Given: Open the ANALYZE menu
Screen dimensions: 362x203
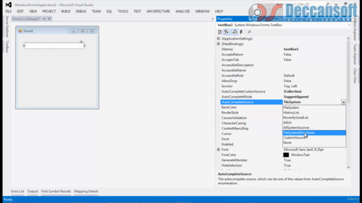Looking at the screenshot, I should (x=182, y=11).
